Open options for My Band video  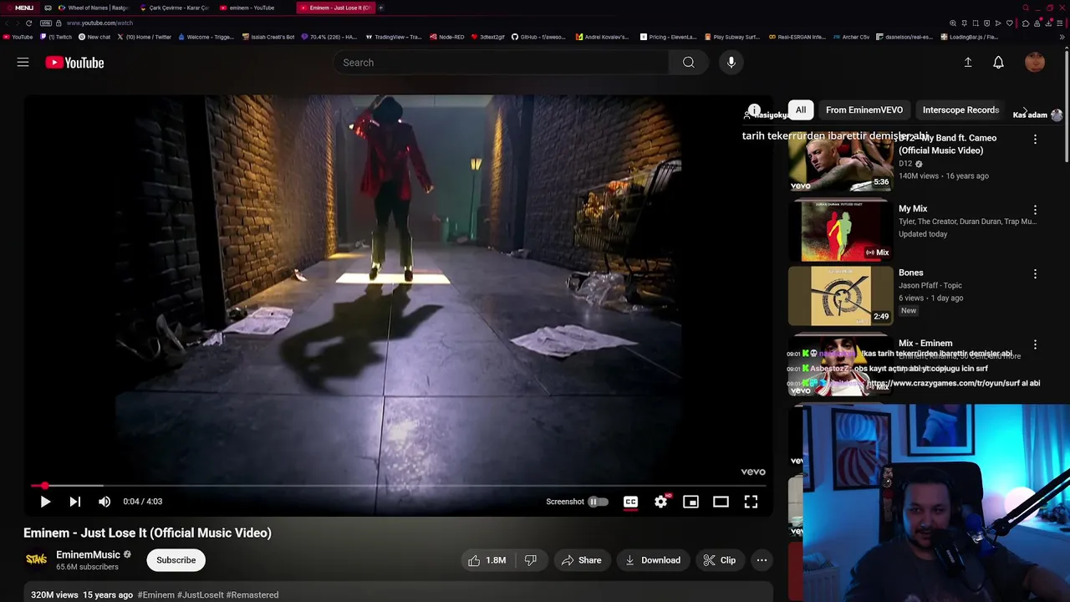click(x=1035, y=140)
